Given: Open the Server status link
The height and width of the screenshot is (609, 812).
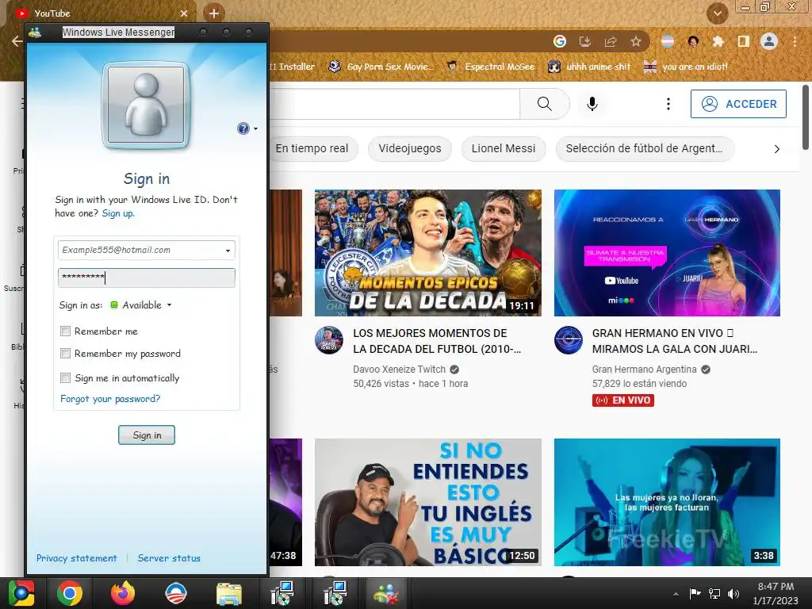Looking at the screenshot, I should [x=169, y=558].
